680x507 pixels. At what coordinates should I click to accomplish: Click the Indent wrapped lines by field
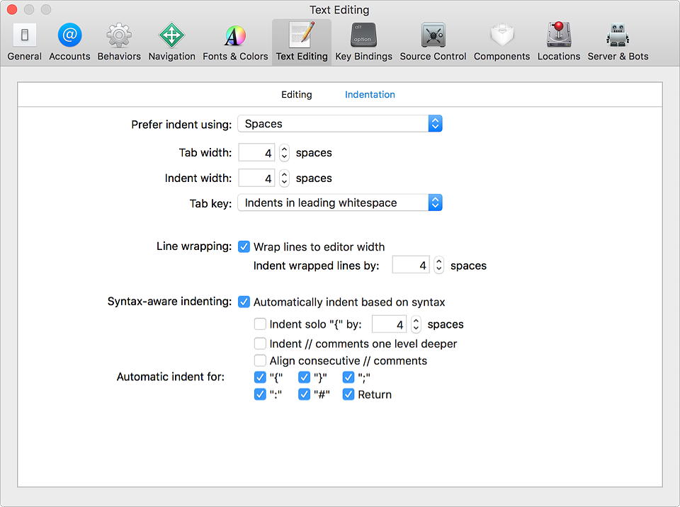pyautogui.click(x=411, y=265)
